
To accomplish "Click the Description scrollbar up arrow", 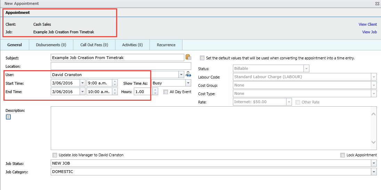I will (374, 114).
